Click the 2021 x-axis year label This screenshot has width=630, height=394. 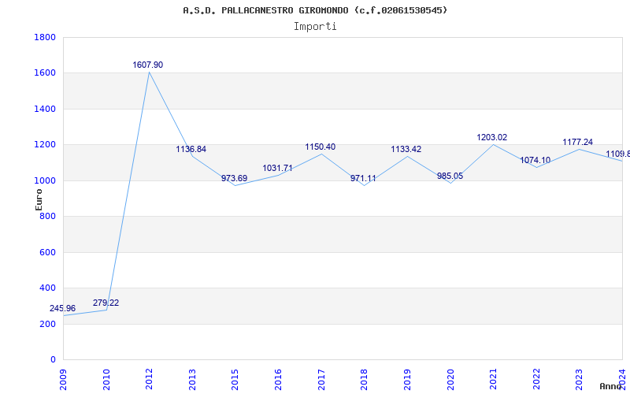(x=493, y=380)
